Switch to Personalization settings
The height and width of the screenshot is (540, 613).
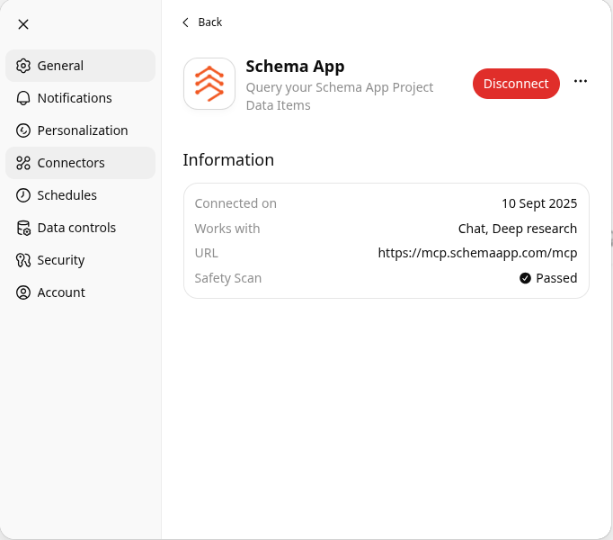[81, 130]
